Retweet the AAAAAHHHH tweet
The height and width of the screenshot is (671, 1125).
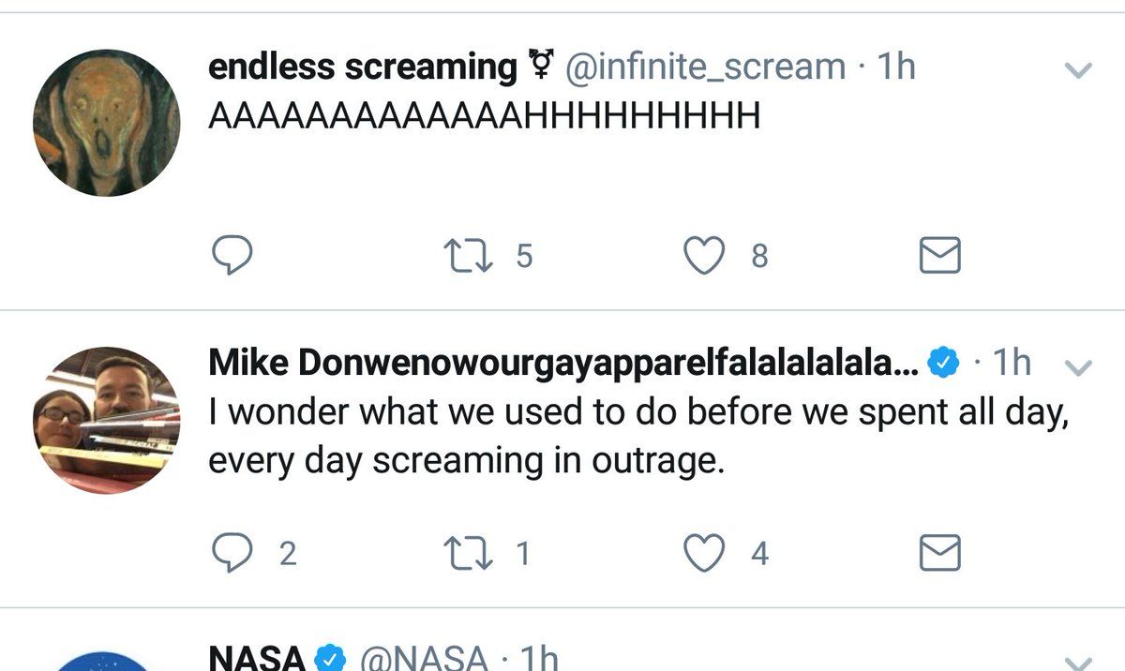point(471,255)
